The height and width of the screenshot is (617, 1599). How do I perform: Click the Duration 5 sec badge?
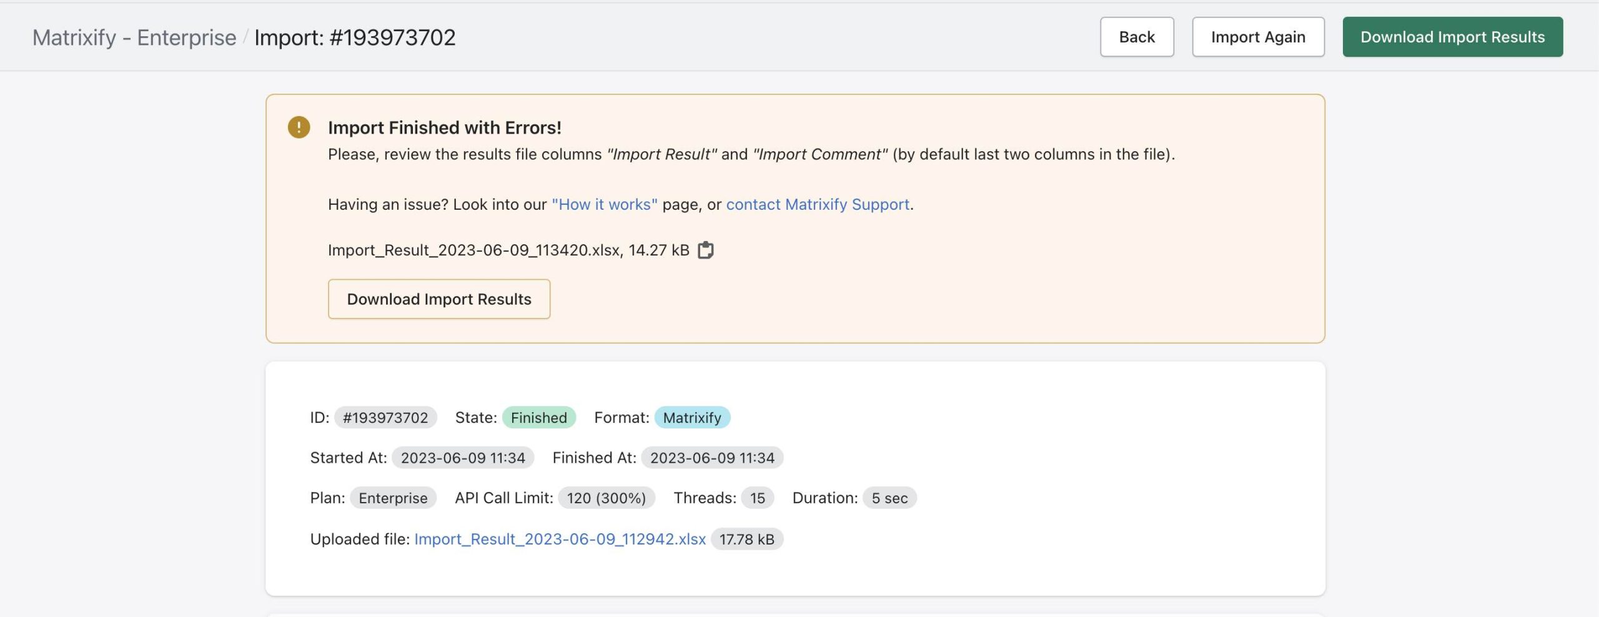click(889, 498)
